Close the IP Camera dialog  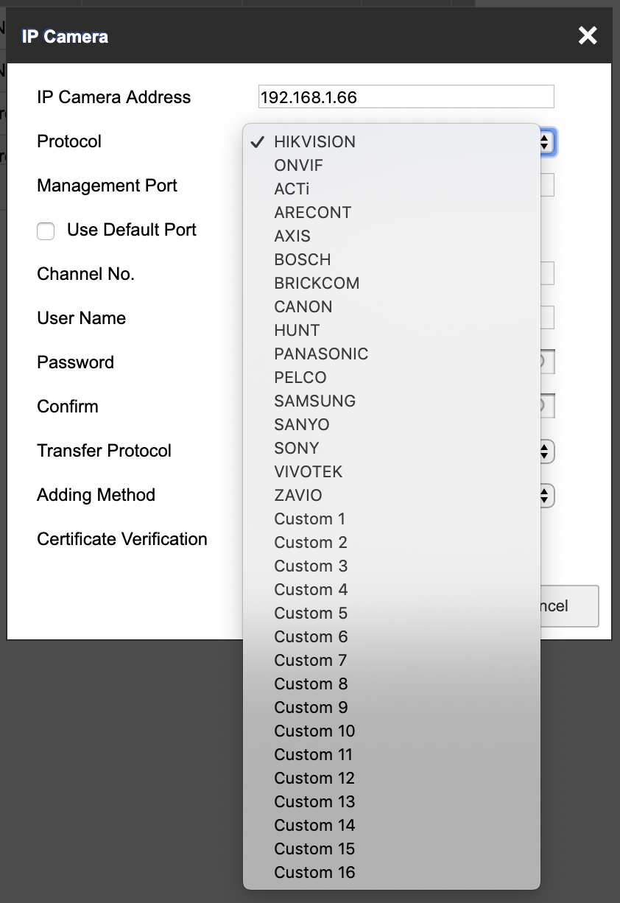tap(587, 35)
